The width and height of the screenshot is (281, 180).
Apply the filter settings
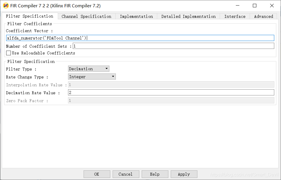(184, 174)
